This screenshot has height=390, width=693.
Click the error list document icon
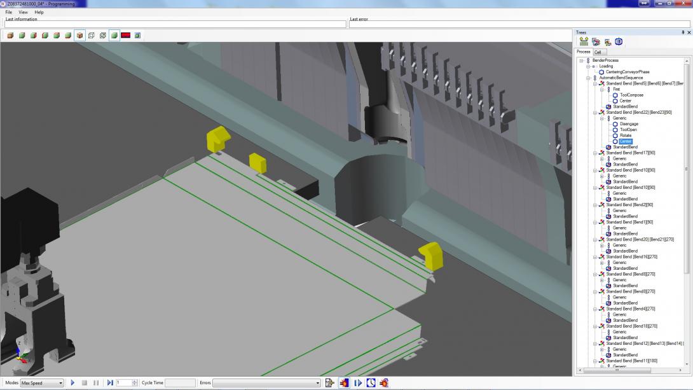(x=330, y=383)
